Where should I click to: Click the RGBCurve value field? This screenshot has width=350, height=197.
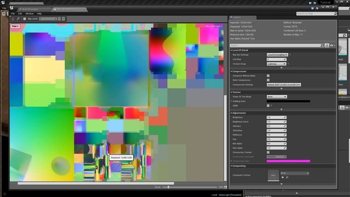click(276, 135)
